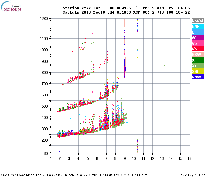The height and width of the screenshot is (177, 206).
Task: Select the X- dark green legend swatch
Action: pyautogui.click(x=198, y=60)
